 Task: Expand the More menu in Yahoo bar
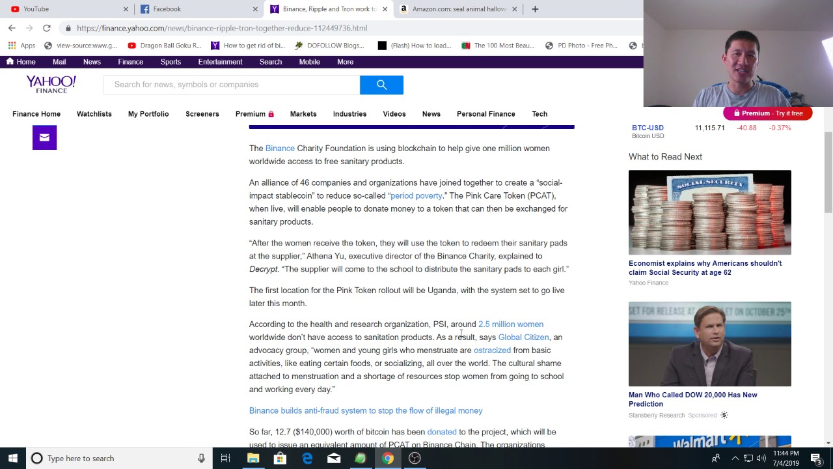coord(345,62)
